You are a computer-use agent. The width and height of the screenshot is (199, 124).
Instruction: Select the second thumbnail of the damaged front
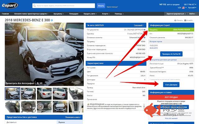point(28,94)
